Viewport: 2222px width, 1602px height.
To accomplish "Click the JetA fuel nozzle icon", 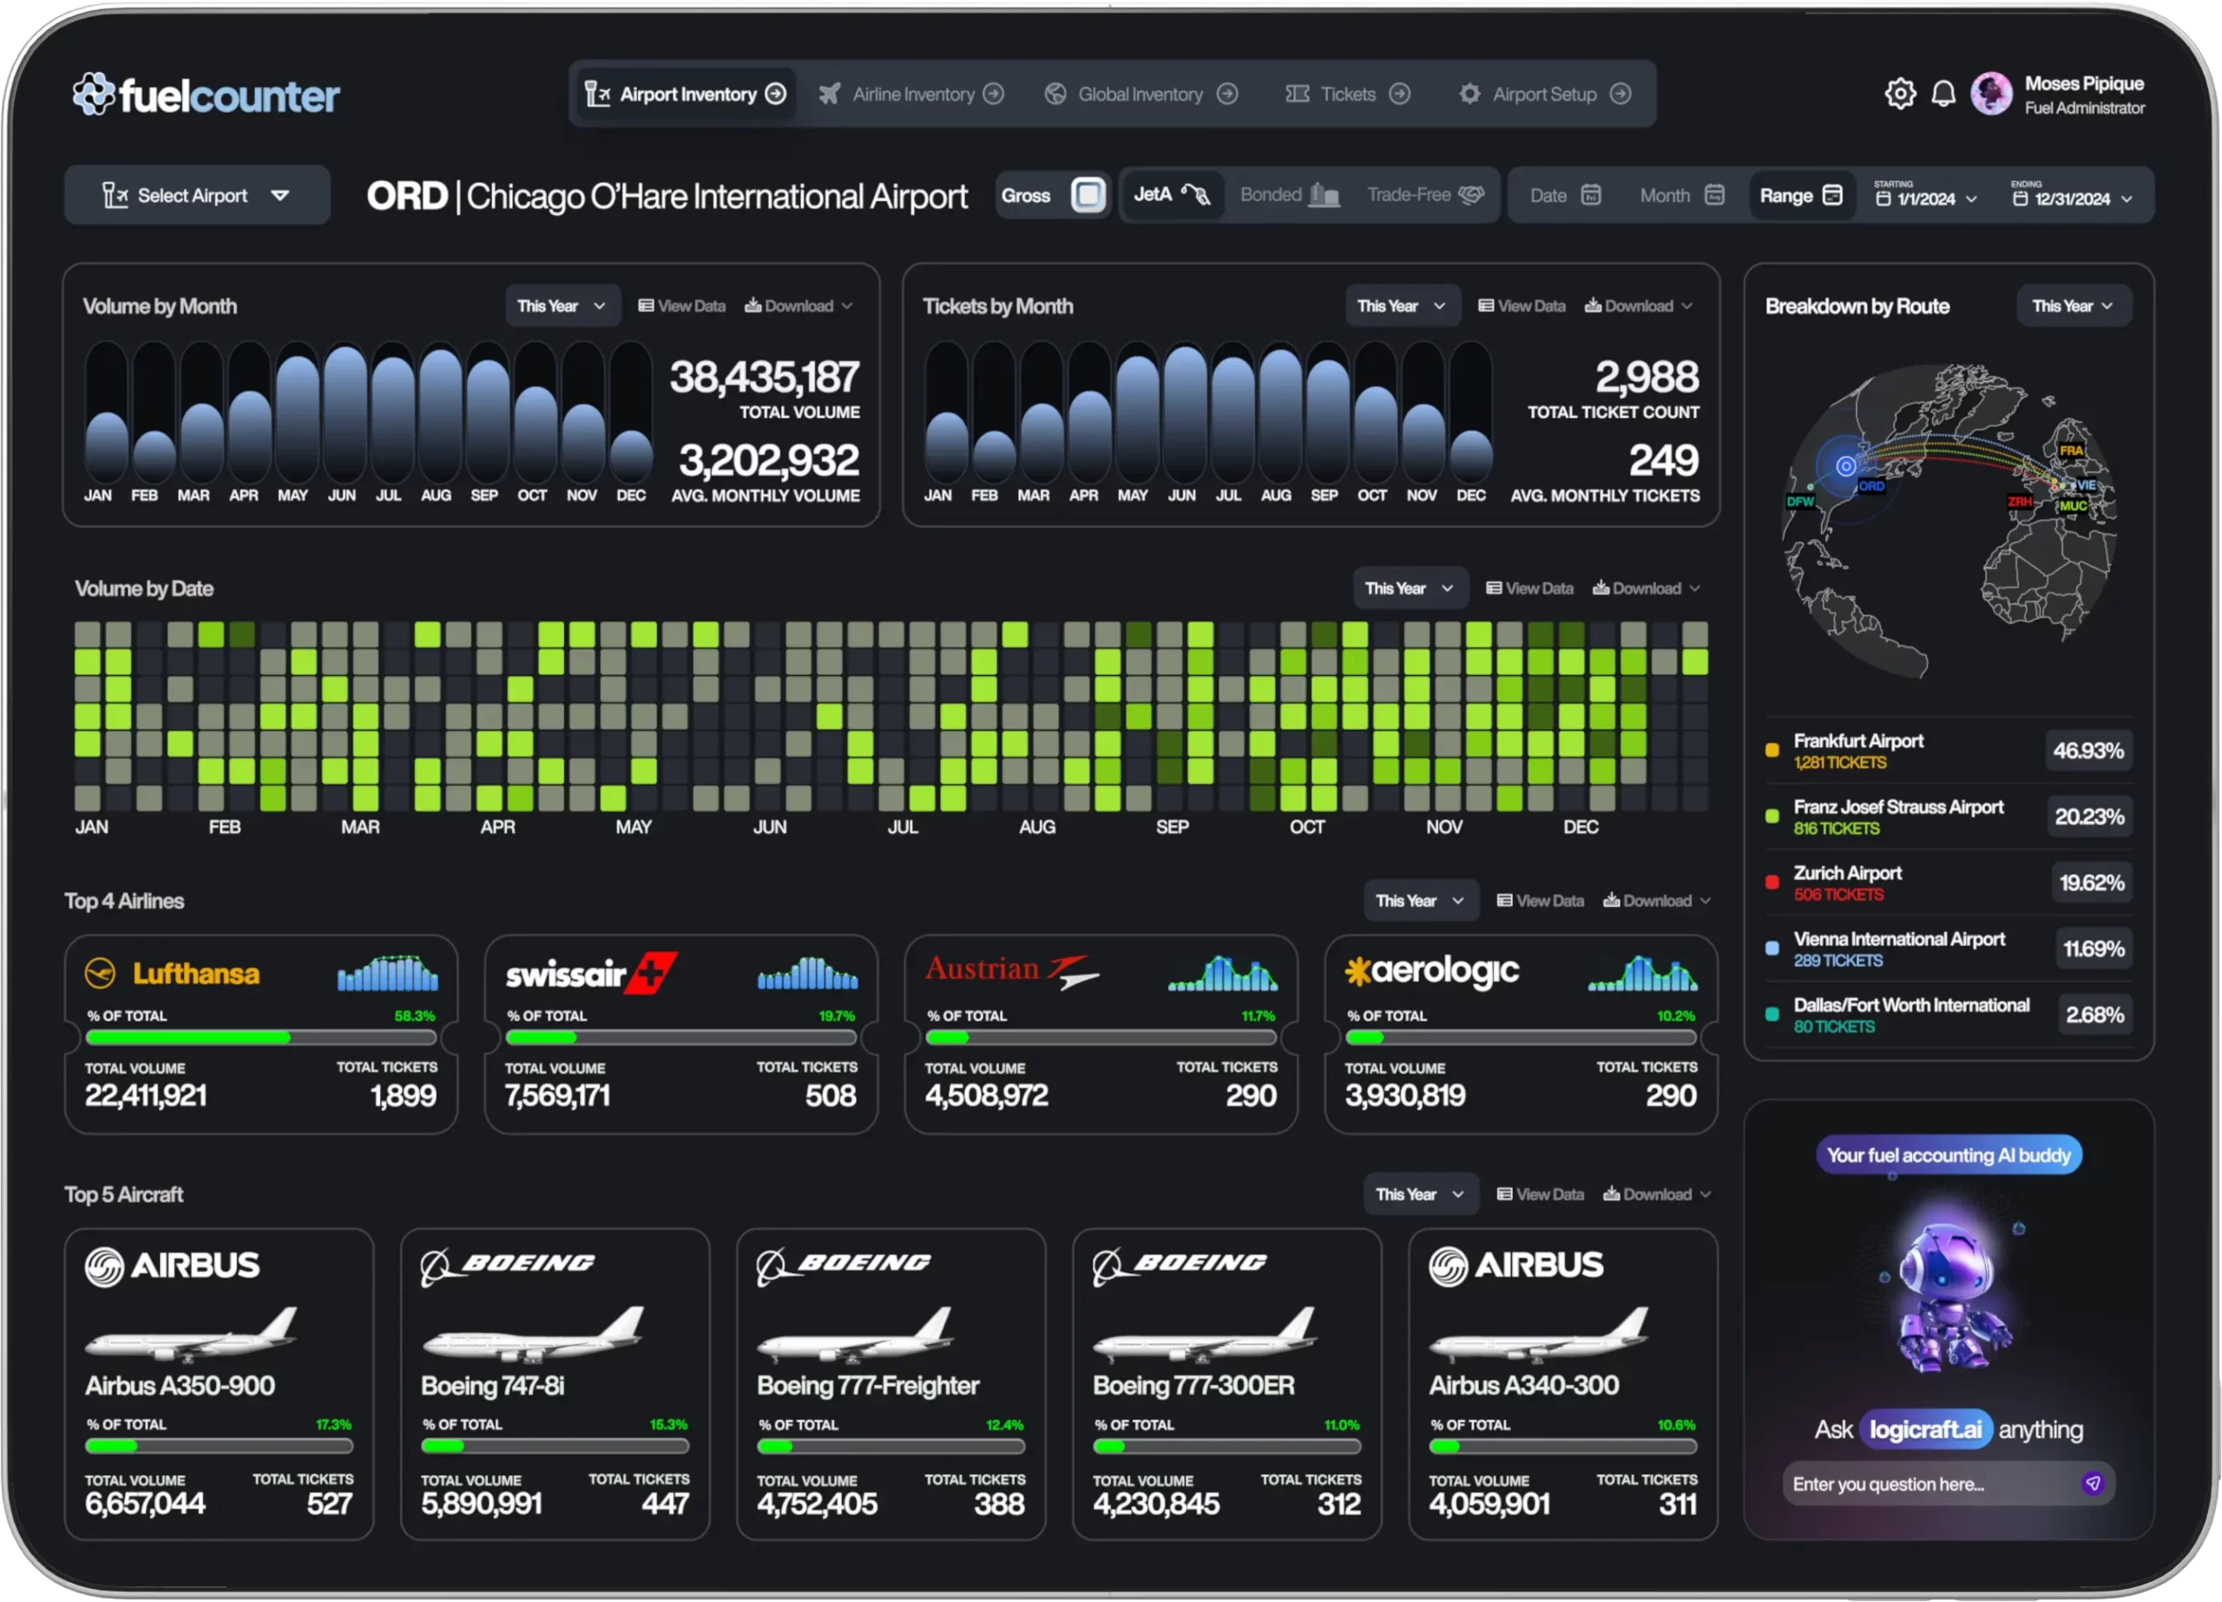I will [1196, 195].
